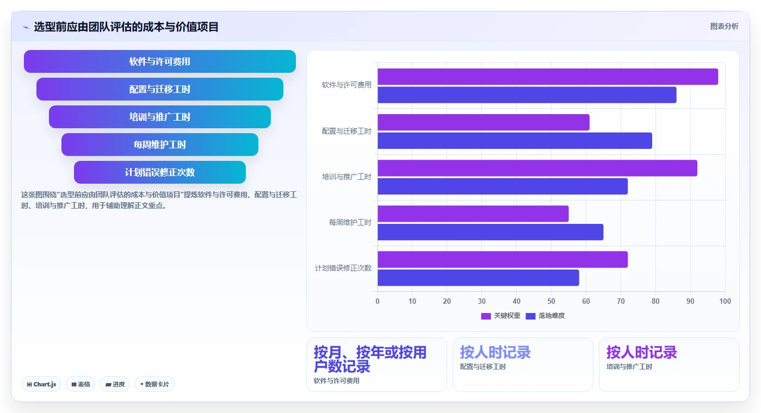The image size is (761, 413).
Task: Select the 每周维护工时 funnel stage
Action: 160,145
